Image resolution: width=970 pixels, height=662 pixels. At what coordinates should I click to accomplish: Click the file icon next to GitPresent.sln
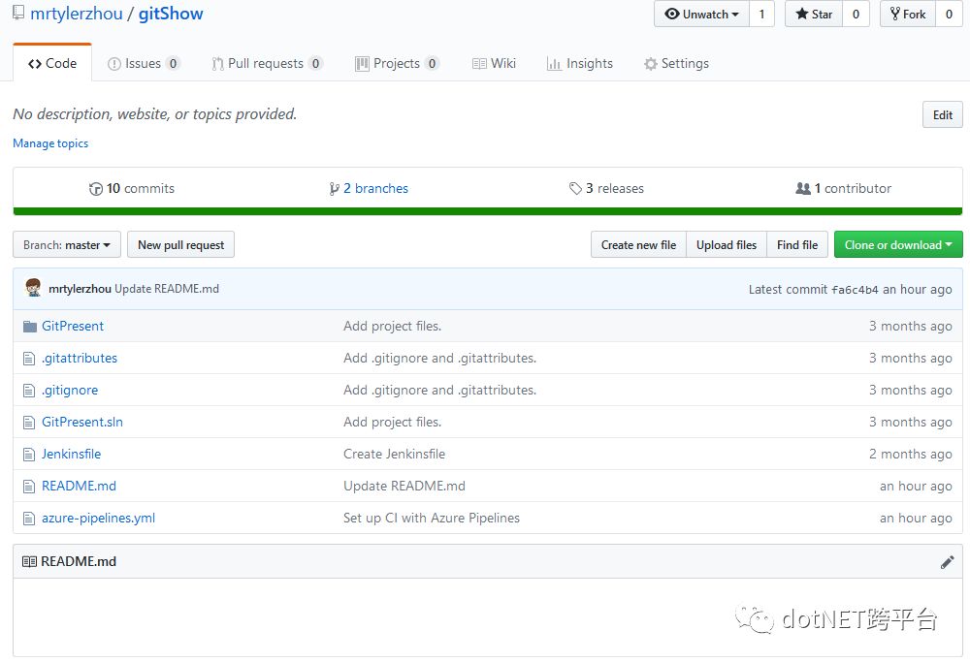coord(29,423)
